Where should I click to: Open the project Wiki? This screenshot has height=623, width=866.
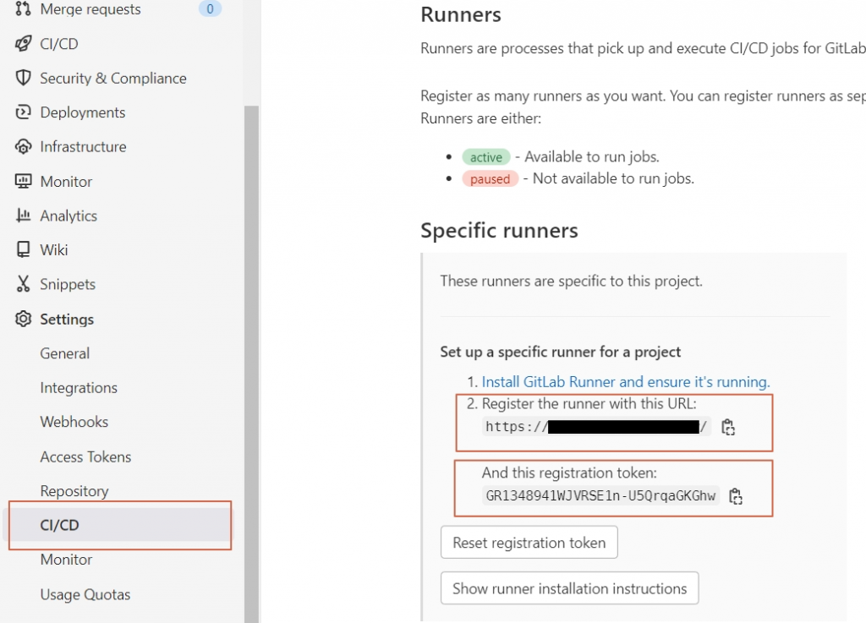tap(54, 250)
